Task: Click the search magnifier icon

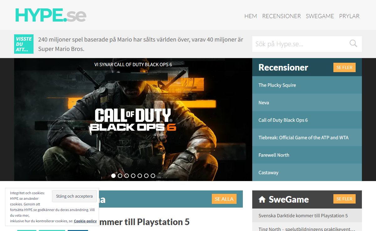Action: [353, 44]
